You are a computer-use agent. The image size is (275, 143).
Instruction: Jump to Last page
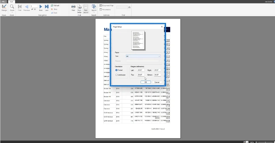[47, 8]
